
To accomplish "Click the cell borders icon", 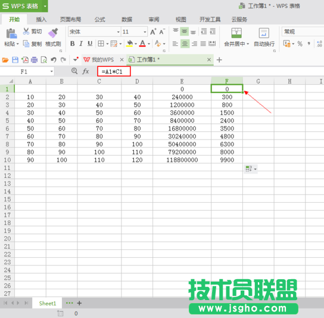I will coord(101,44).
